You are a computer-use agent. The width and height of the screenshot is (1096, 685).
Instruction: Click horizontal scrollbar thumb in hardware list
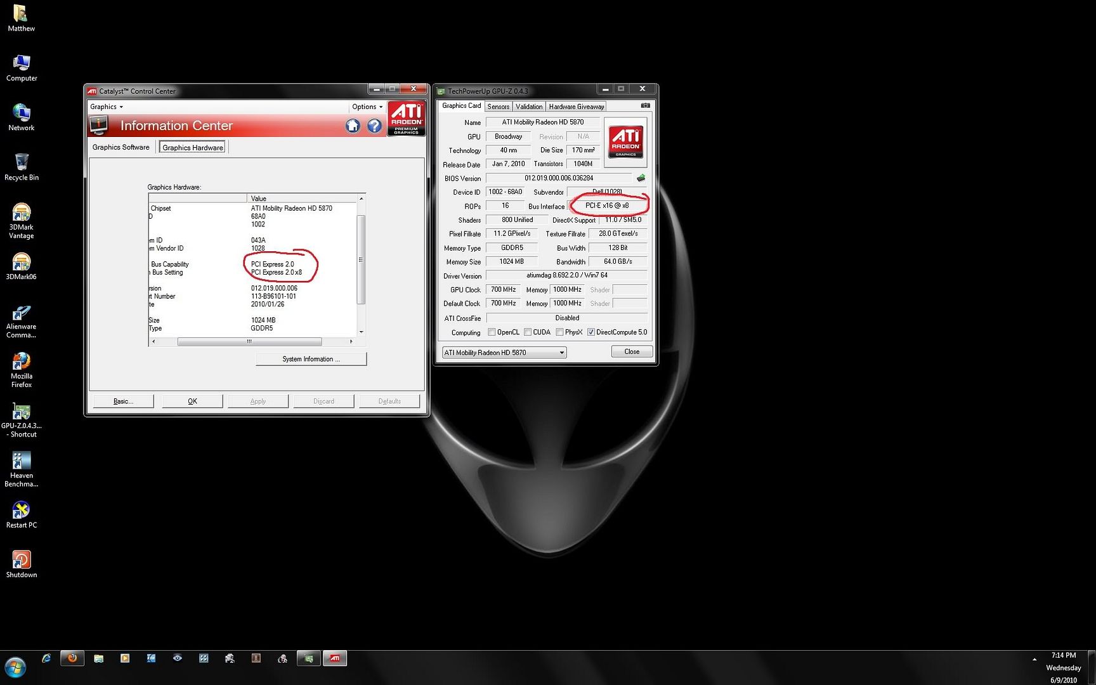tap(249, 341)
